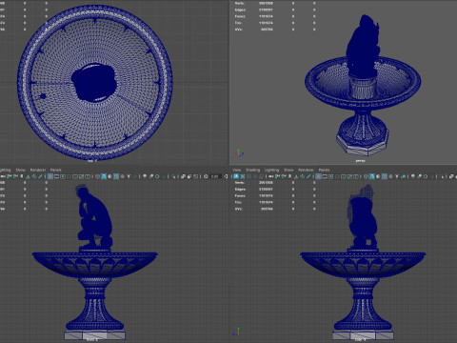The width and height of the screenshot is (457, 343).
Task: Click Ambient Occlusion icon in bottom-left panel
Action: [x=145, y=176]
